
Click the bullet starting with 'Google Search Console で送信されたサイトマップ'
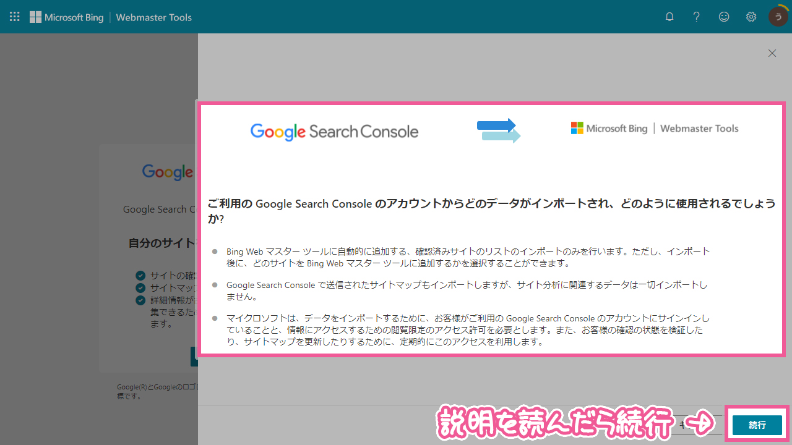(x=467, y=290)
